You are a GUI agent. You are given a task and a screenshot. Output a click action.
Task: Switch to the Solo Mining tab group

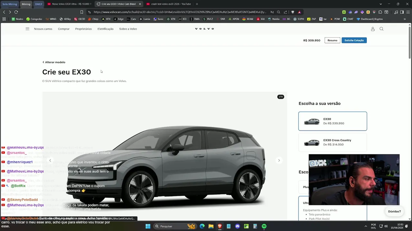(x=10, y=4)
